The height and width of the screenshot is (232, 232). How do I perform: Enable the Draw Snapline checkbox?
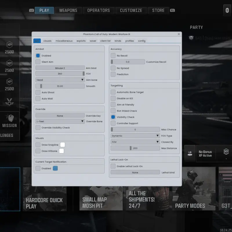(x=38, y=145)
